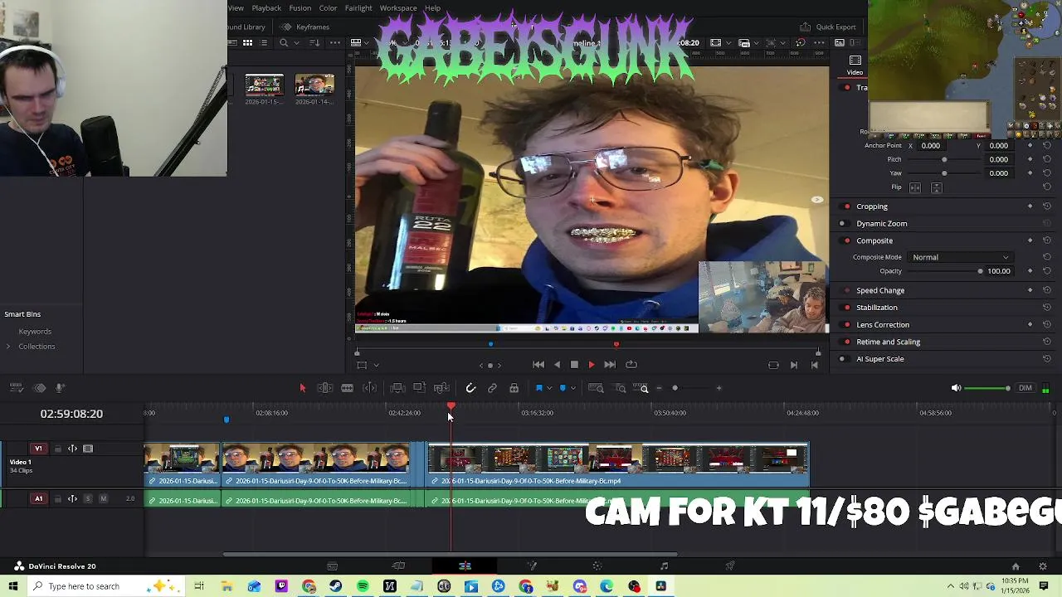
Task: Expand the Collections smart bin
Action: tap(8, 347)
